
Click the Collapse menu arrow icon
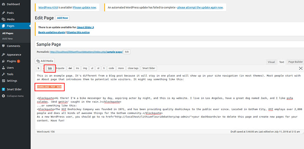coord(3,96)
